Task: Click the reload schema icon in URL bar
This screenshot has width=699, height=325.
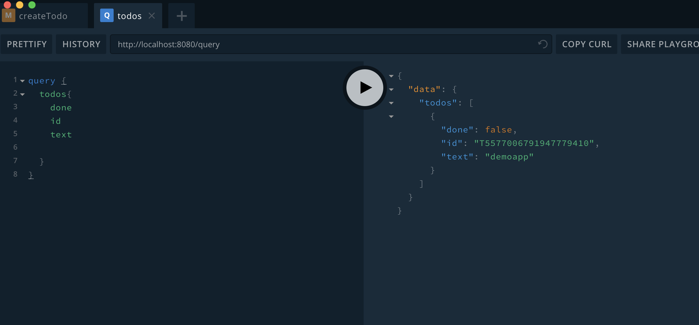Action: coord(543,44)
